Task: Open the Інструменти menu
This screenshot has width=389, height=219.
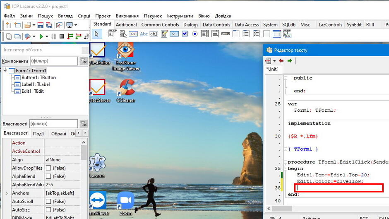Action: (x=180, y=16)
